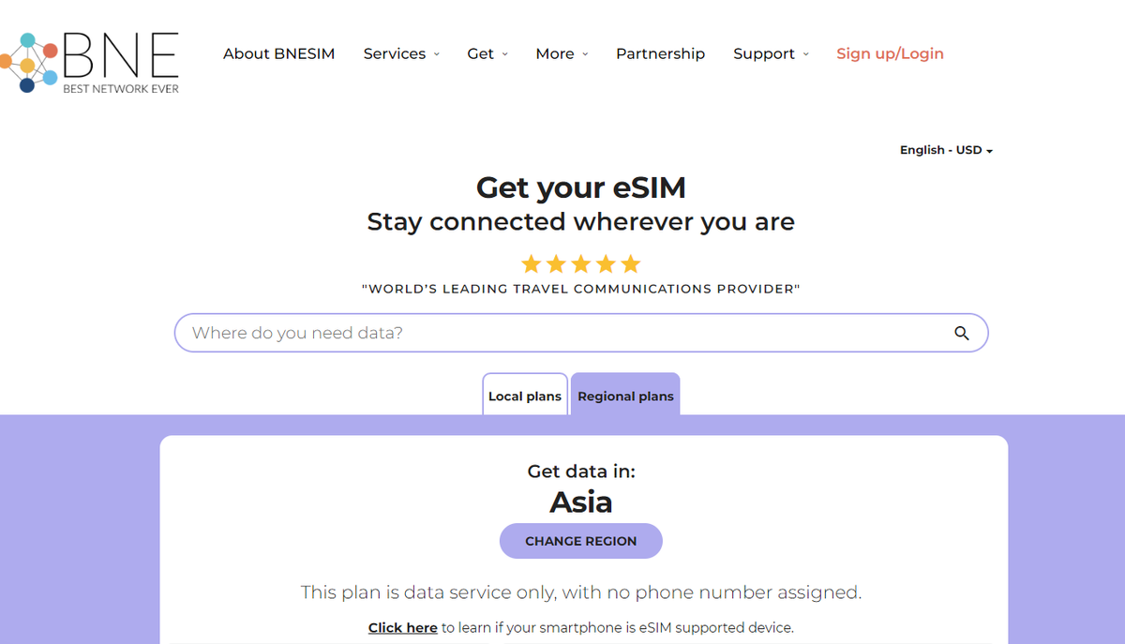Open the About BNESIM page
The height and width of the screenshot is (644, 1125).
278,53
